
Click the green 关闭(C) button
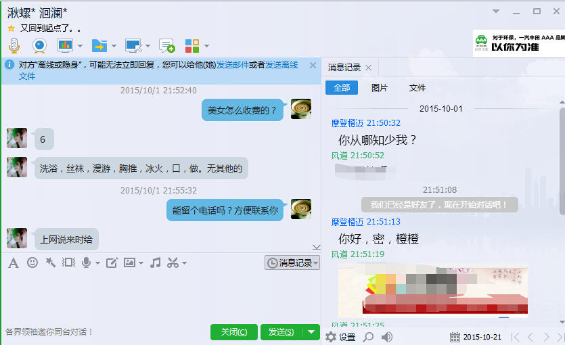coord(234,331)
